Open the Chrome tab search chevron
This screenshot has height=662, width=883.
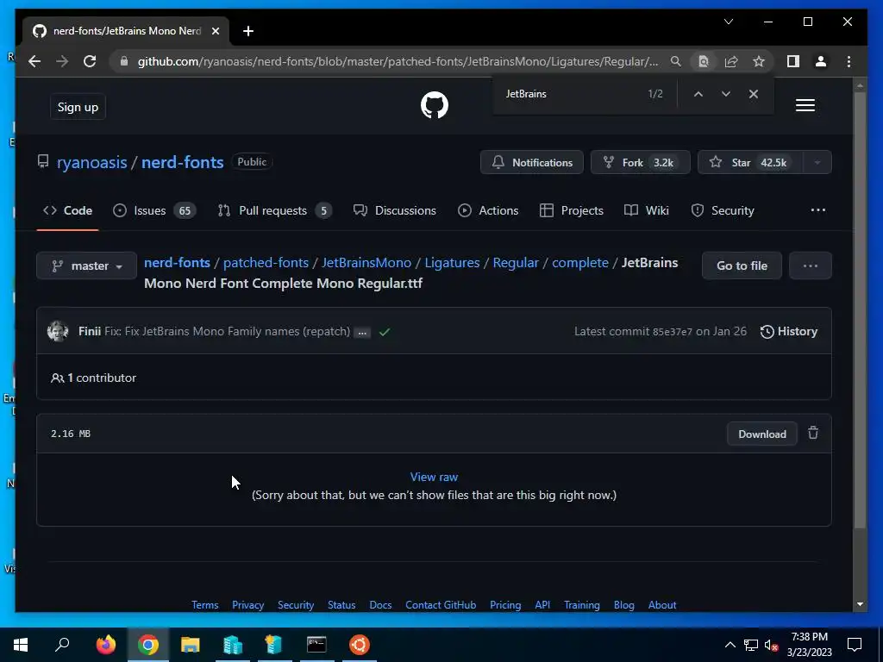[x=728, y=22]
